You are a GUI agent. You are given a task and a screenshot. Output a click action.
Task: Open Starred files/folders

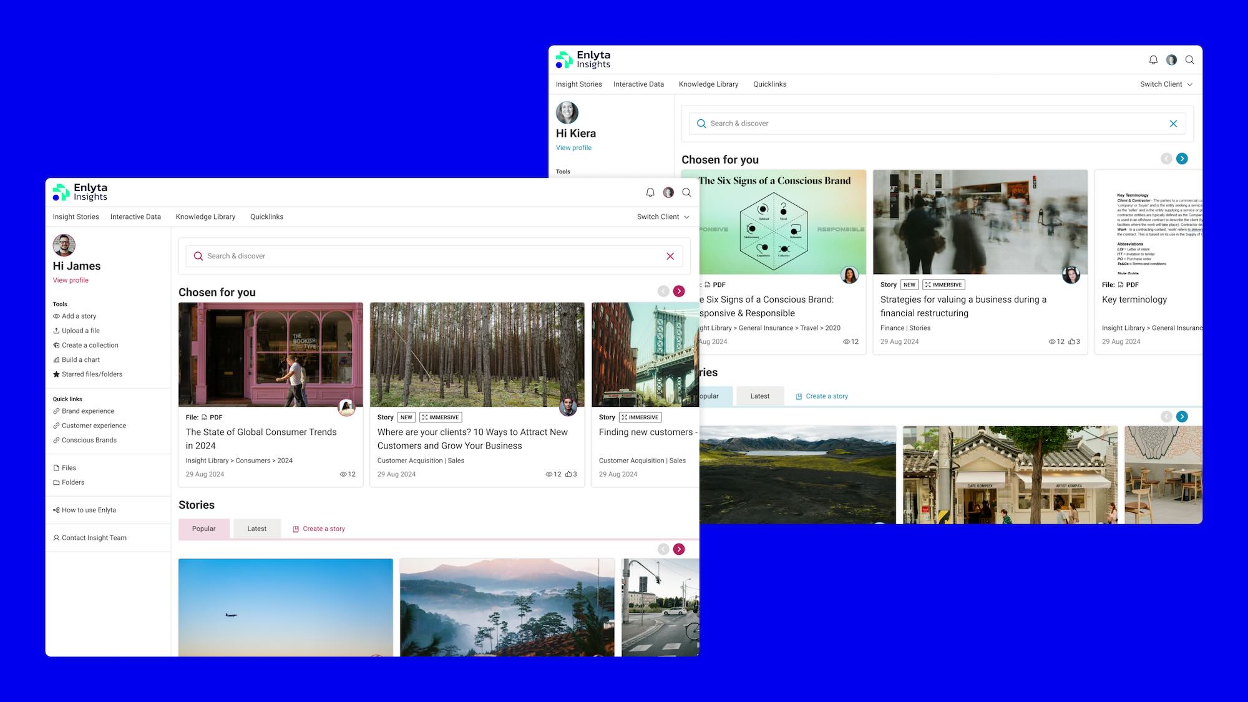tap(92, 374)
